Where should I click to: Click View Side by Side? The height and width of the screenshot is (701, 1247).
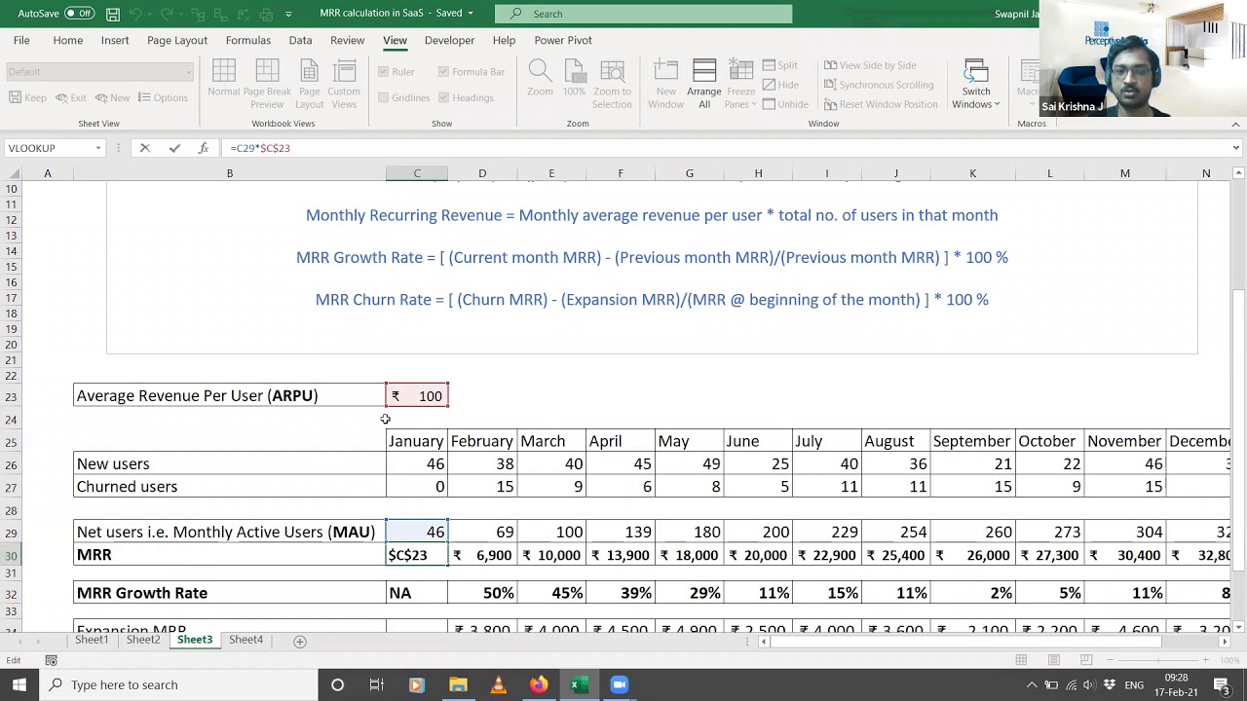(870, 65)
